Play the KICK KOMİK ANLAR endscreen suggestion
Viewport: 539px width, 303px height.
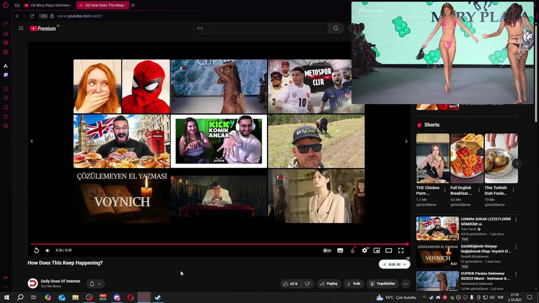[219, 141]
